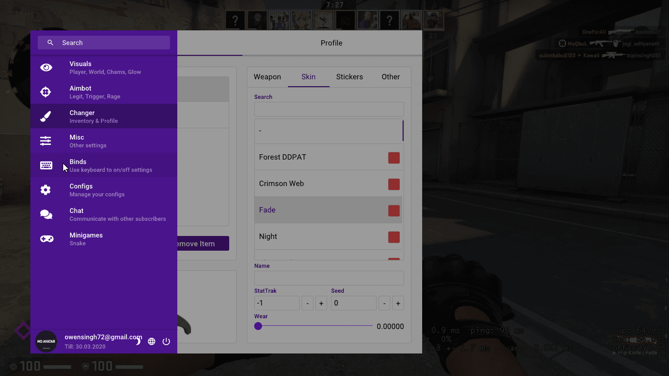The image size is (669, 376).
Task: Click the Binds keyboard icon
Action: (46, 165)
